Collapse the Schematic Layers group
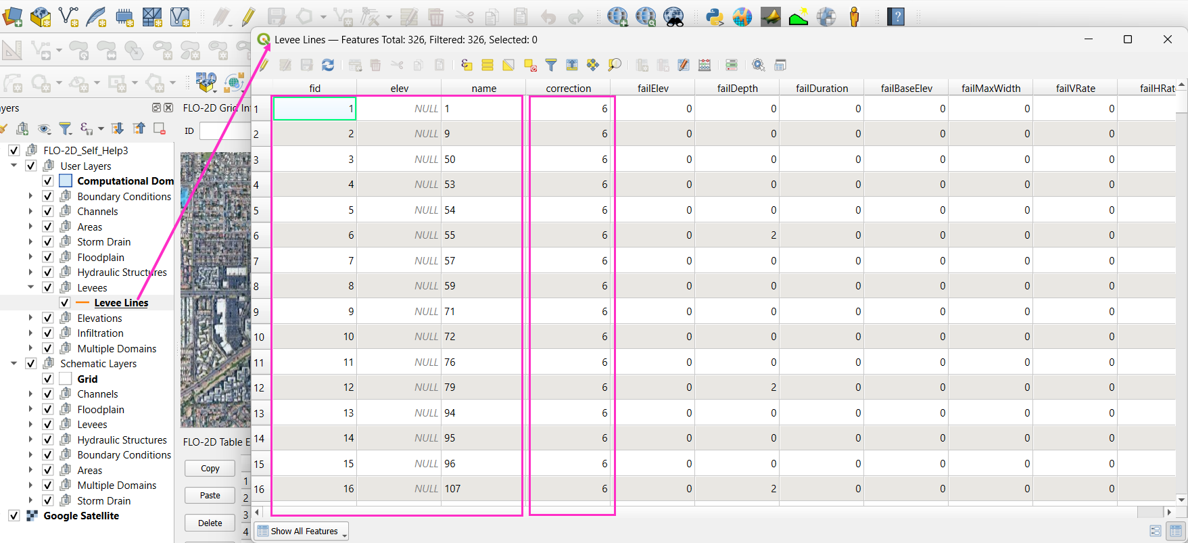This screenshot has width=1188, height=543. tap(14, 364)
